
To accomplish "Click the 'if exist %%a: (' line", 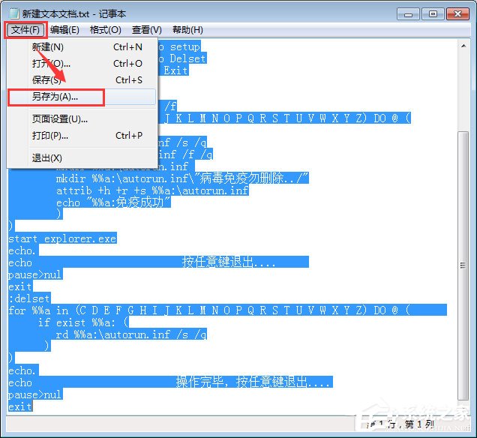I will [x=83, y=322].
